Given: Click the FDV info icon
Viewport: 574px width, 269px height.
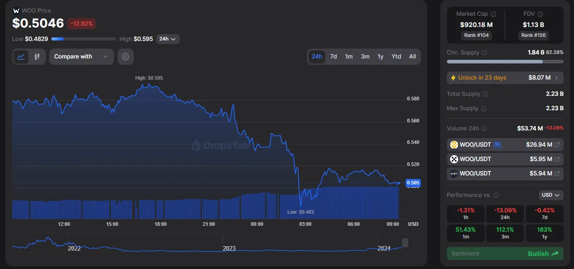Looking at the screenshot, I should click(x=540, y=14).
